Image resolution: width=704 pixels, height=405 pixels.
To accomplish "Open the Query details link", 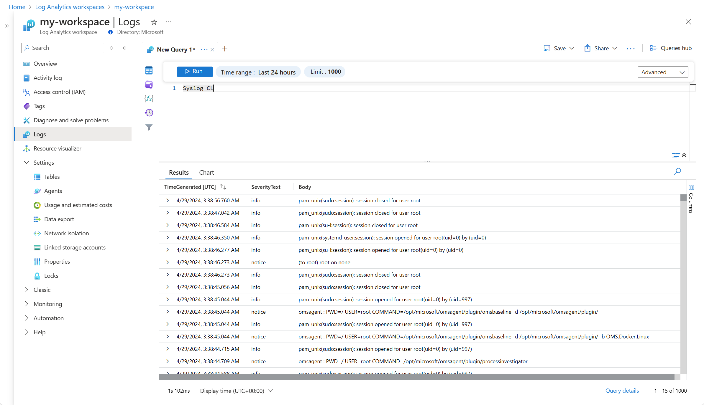I will click(622, 391).
